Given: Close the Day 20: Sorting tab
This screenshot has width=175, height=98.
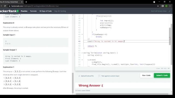Looking at the screenshot, I should (x=22, y=2).
